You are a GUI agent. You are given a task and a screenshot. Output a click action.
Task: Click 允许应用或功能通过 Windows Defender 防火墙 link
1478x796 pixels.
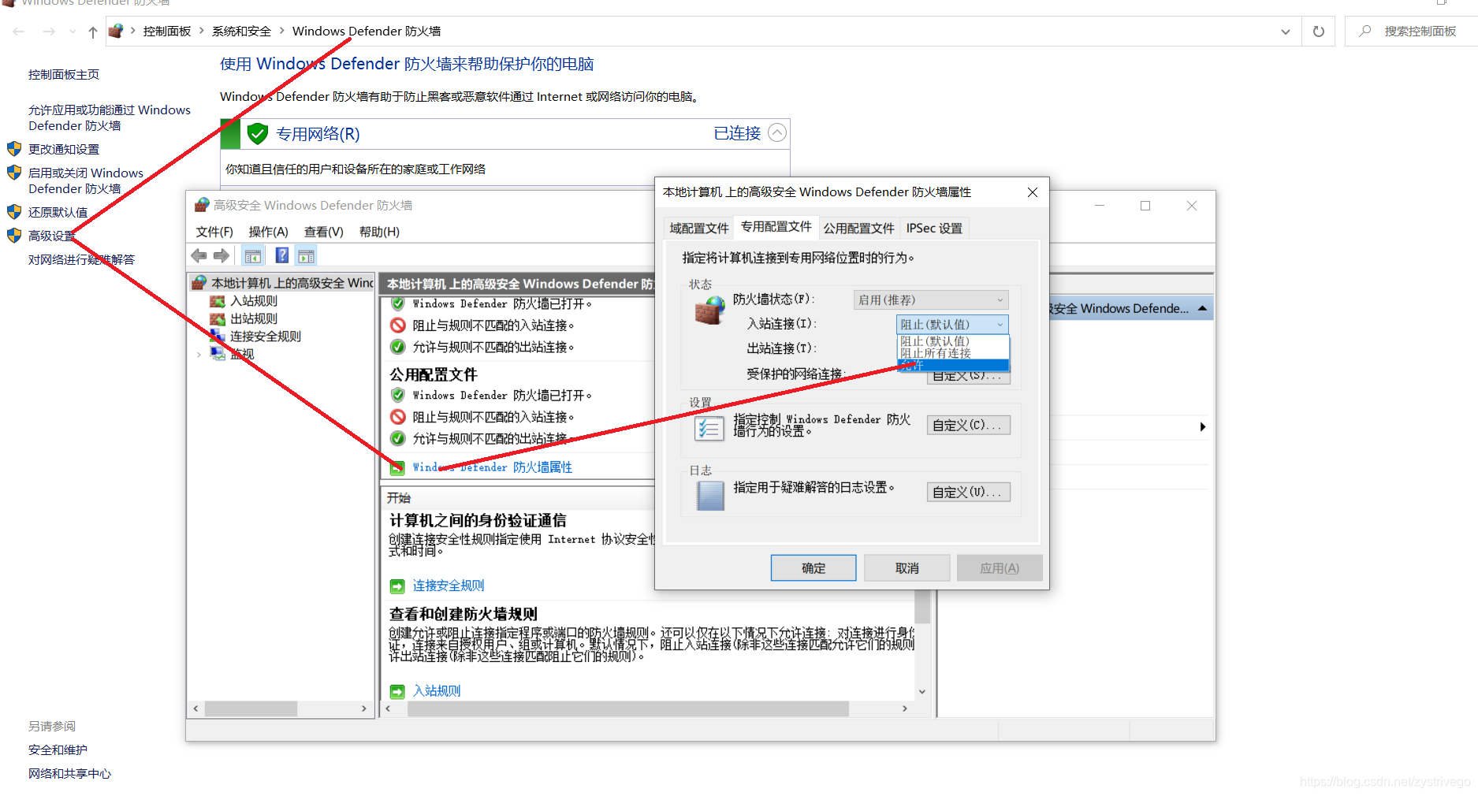109,117
